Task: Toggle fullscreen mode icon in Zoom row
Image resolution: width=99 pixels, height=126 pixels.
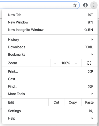Action: click(x=89, y=63)
